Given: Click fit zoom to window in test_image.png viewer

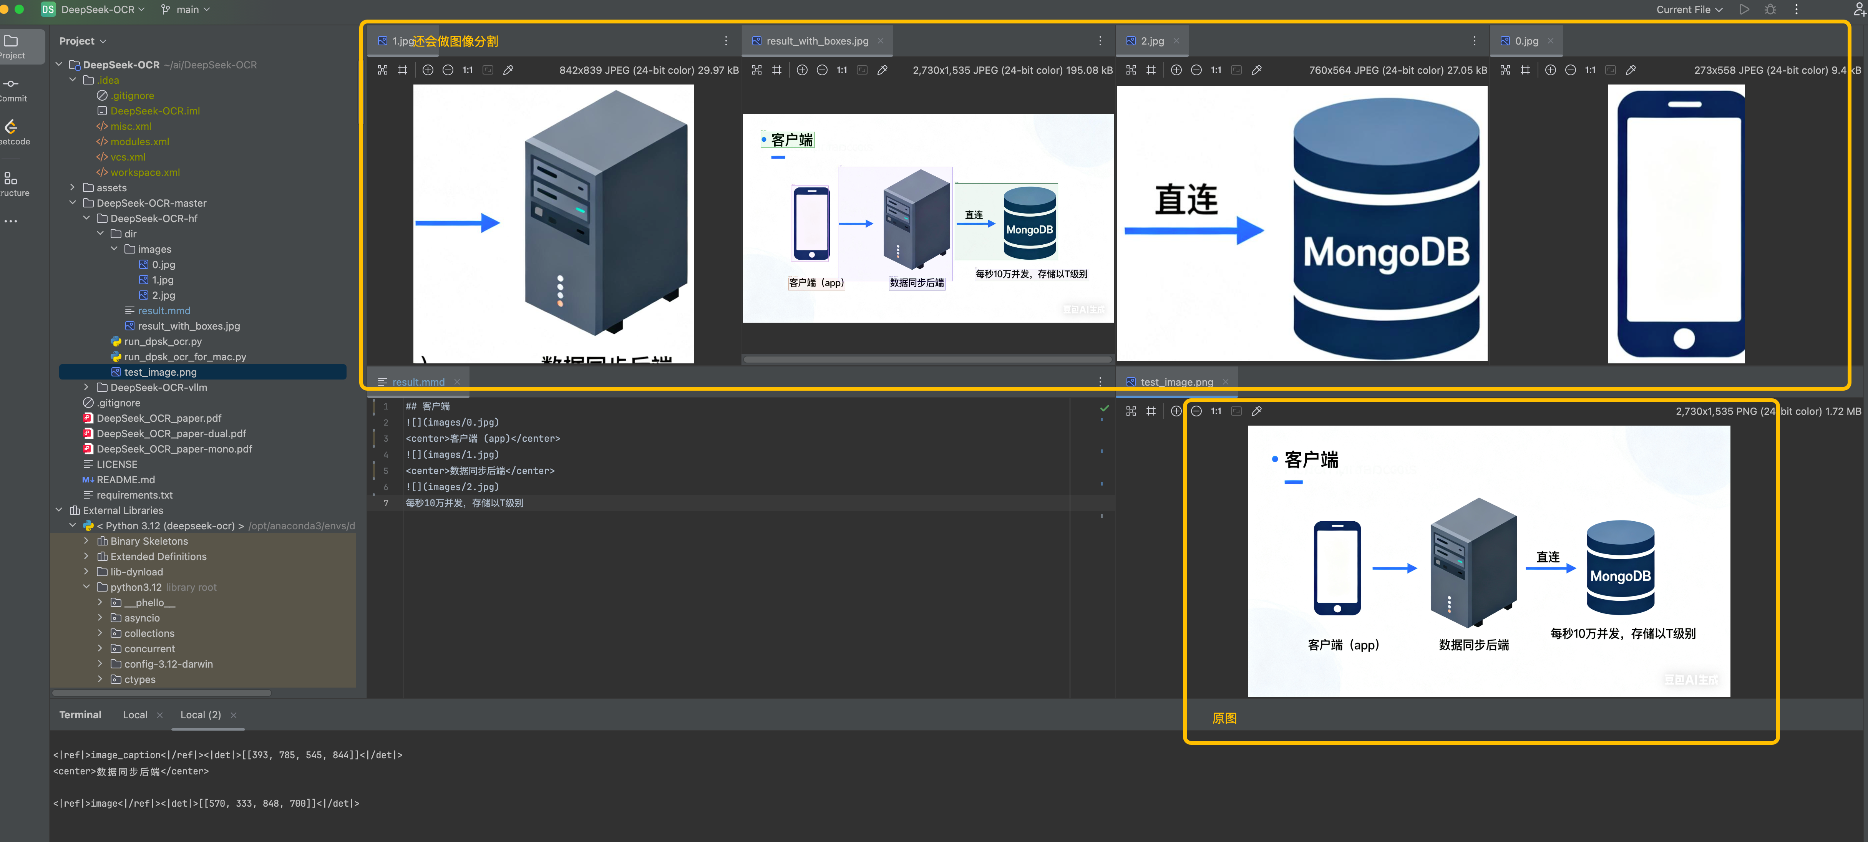Looking at the screenshot, I should coord(1236,411).
